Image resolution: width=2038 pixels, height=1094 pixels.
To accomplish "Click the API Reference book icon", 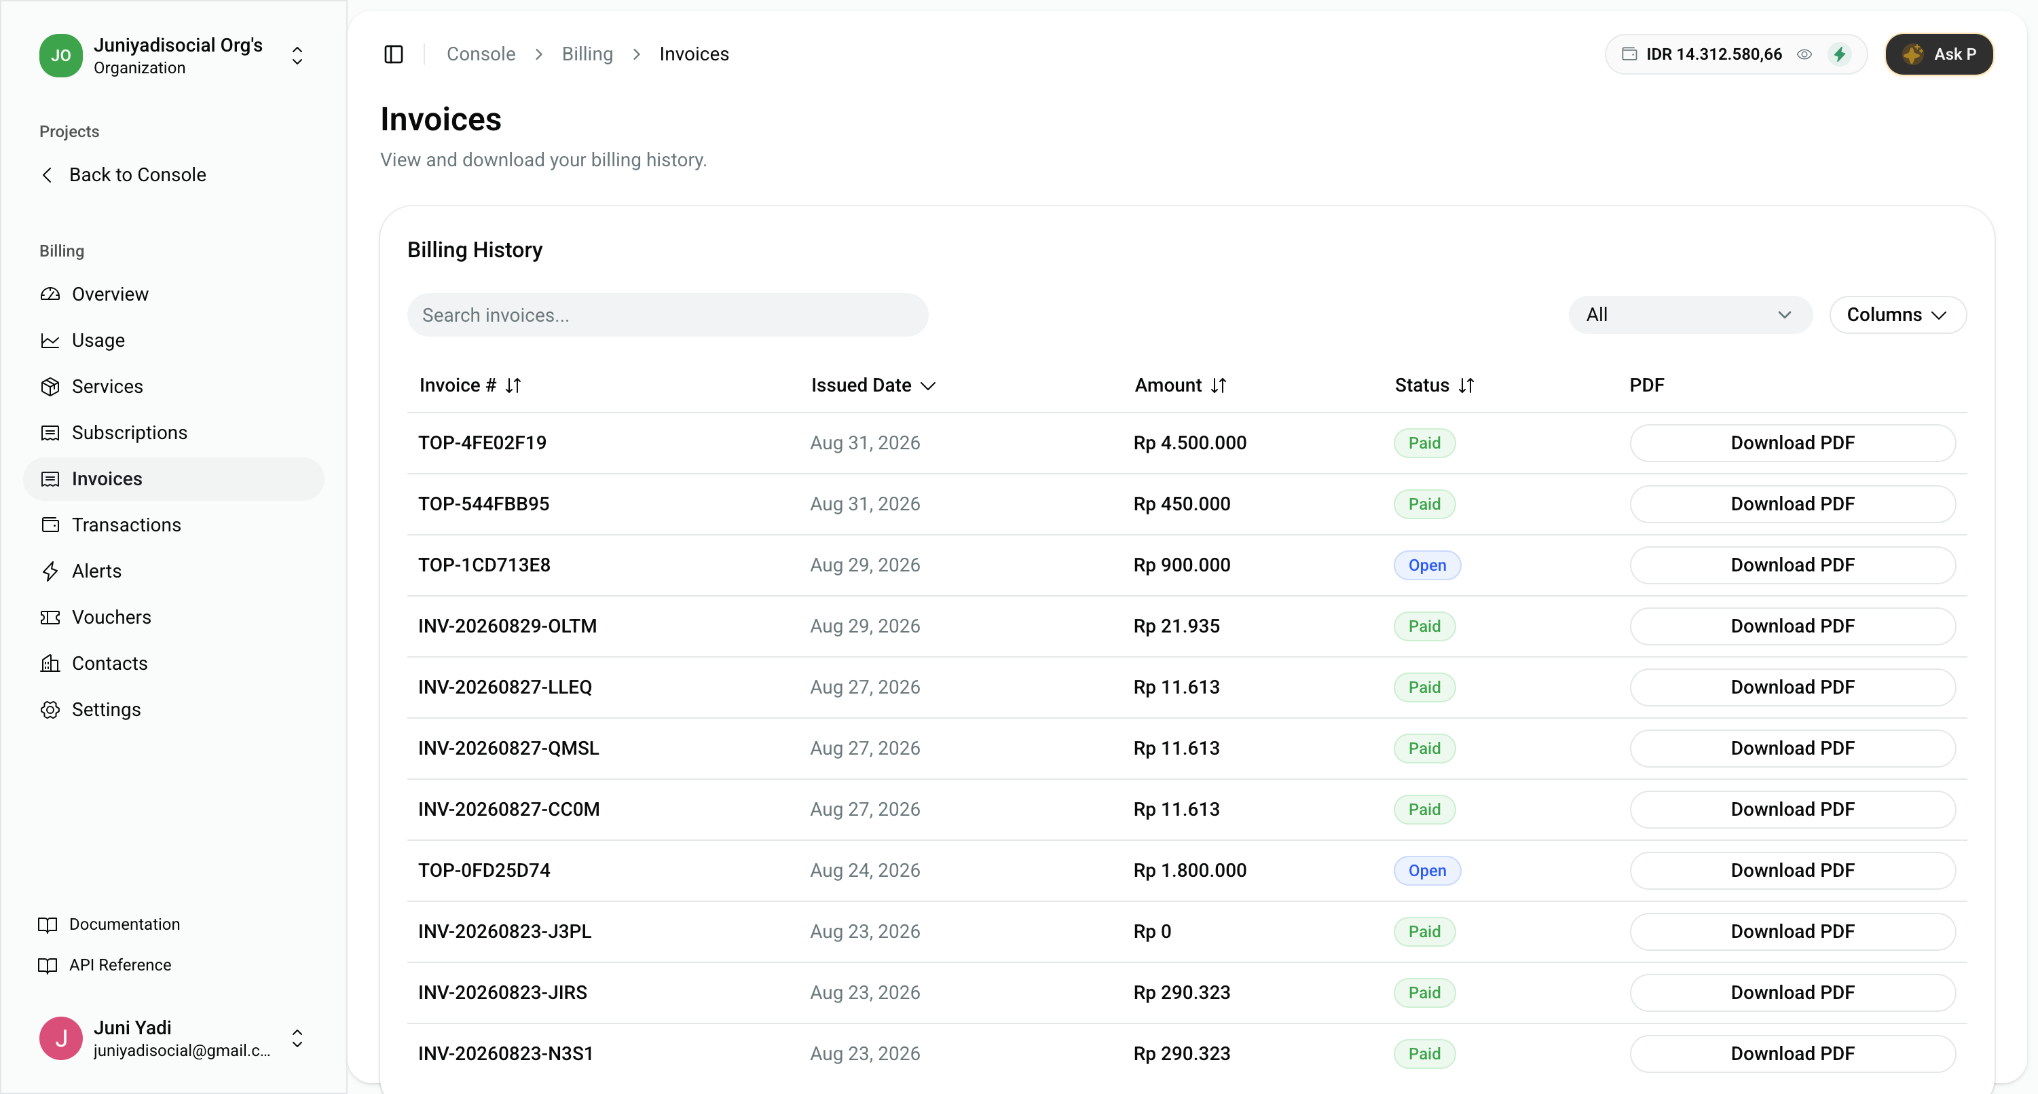I will coord(48,965).
